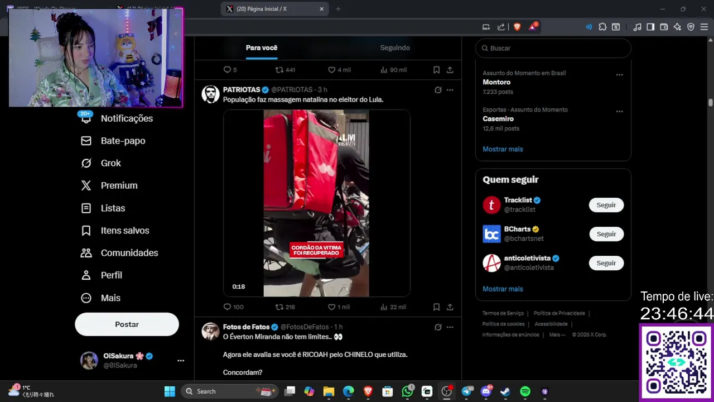Screen dimensions: 714x402
Task: Click Mostrar mais under Quem seguir
Action: click(503, 289)
